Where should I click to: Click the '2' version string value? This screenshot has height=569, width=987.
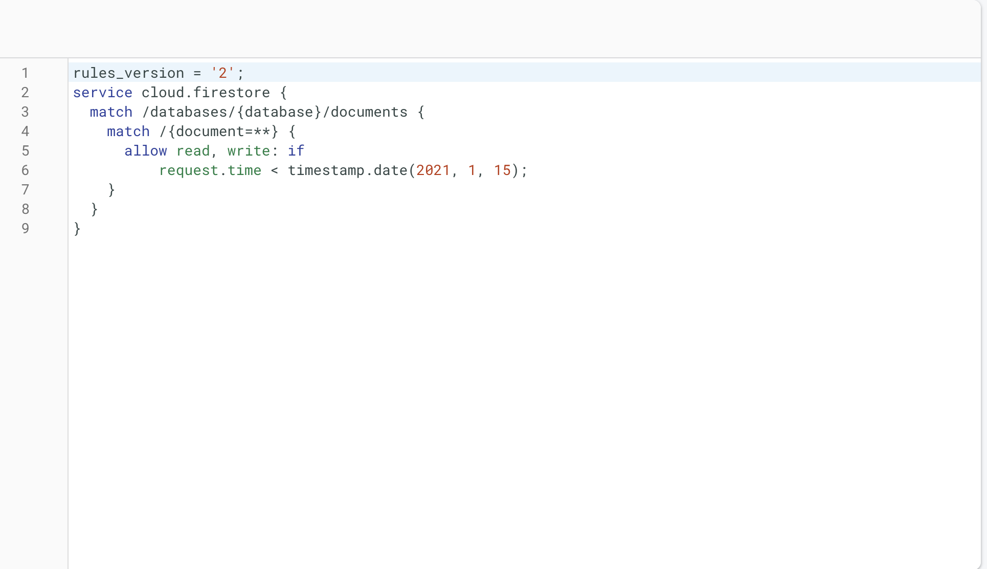pos(222,73)
